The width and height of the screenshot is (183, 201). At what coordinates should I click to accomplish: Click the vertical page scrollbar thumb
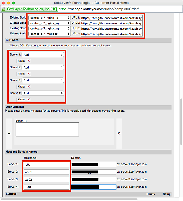[181, 122]
